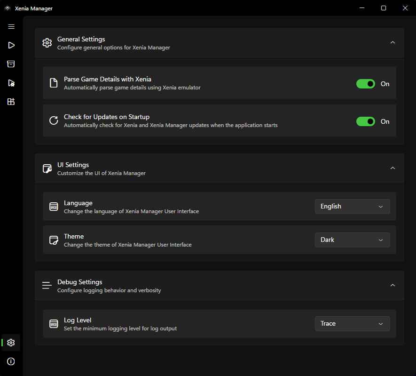This screenshot has width=416, height=376.
Task: Toggle Parse Game Details with Xenia switch
Action: pyautogui.click(x=366, y=84)
